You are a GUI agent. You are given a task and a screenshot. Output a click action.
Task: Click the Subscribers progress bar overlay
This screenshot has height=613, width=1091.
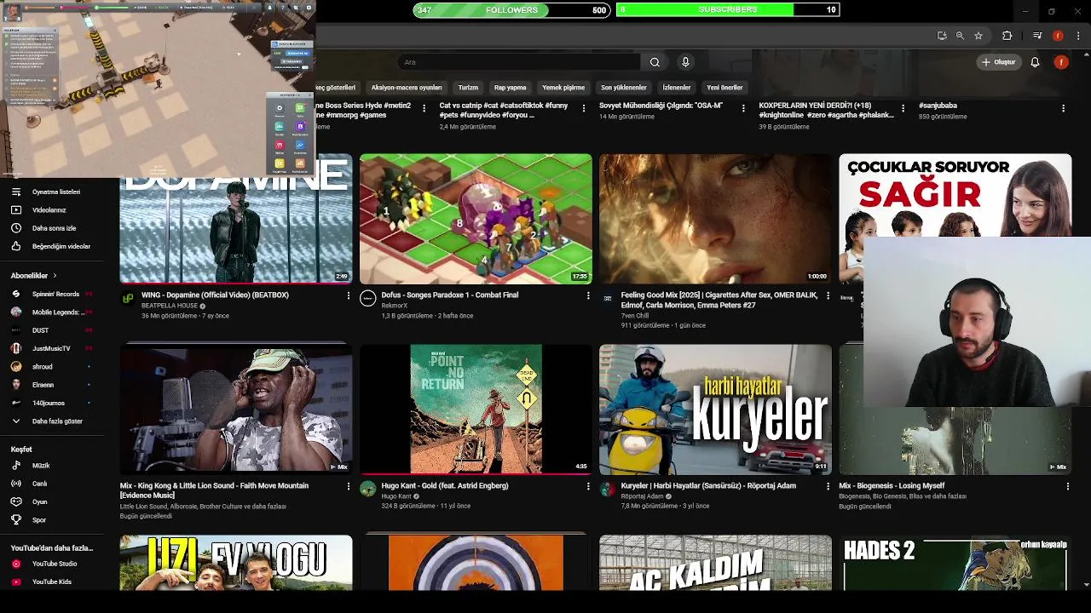pos(728,9)
